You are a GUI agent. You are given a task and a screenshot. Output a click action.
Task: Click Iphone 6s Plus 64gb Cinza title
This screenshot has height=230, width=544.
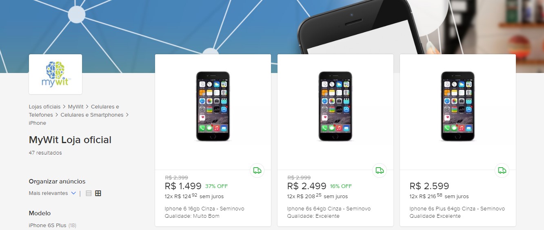tap(457, 209)
